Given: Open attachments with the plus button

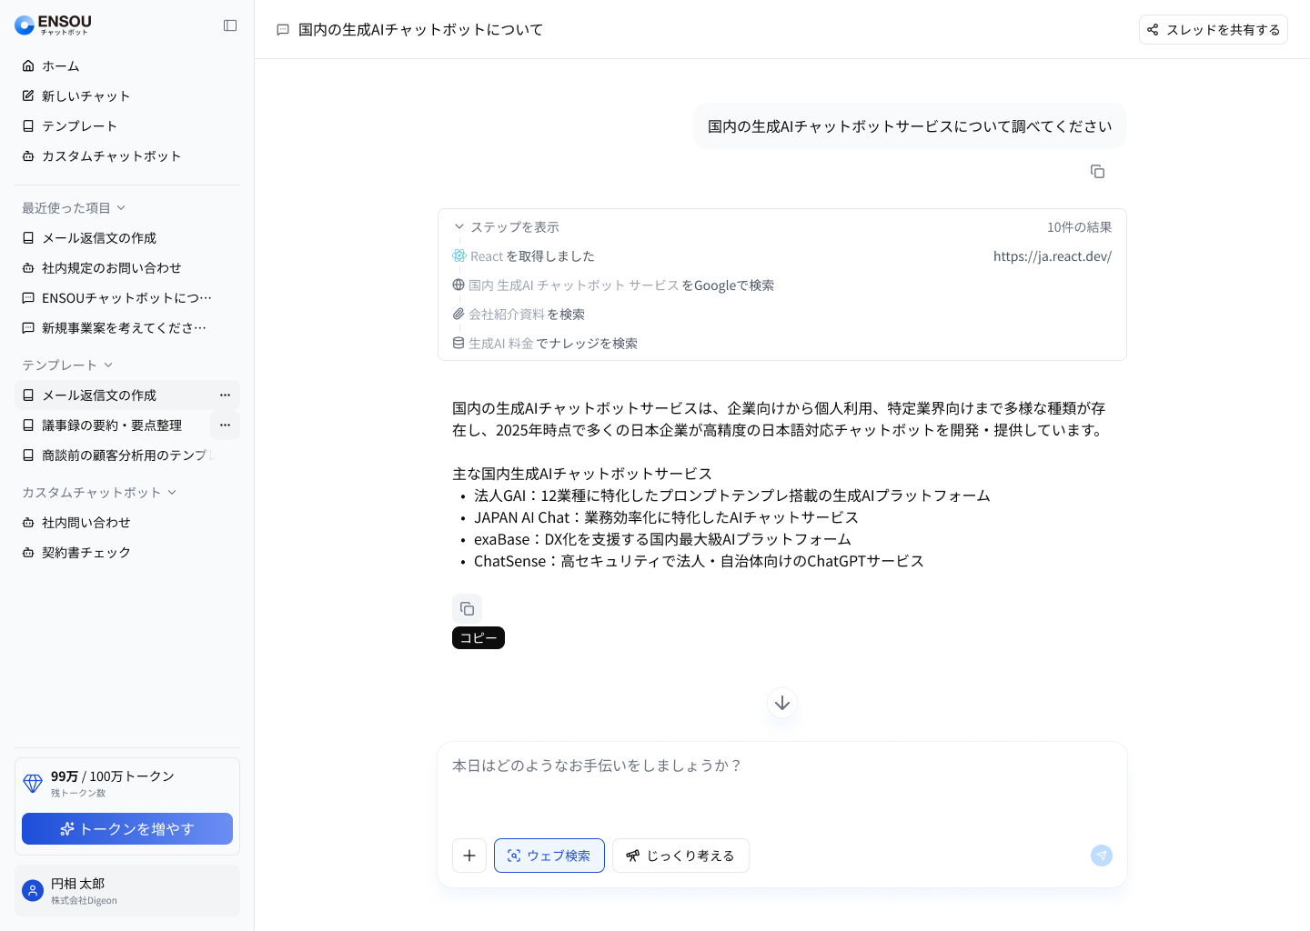Looking at the screenshot, I should pyautogui.click(x=469, y=856).
